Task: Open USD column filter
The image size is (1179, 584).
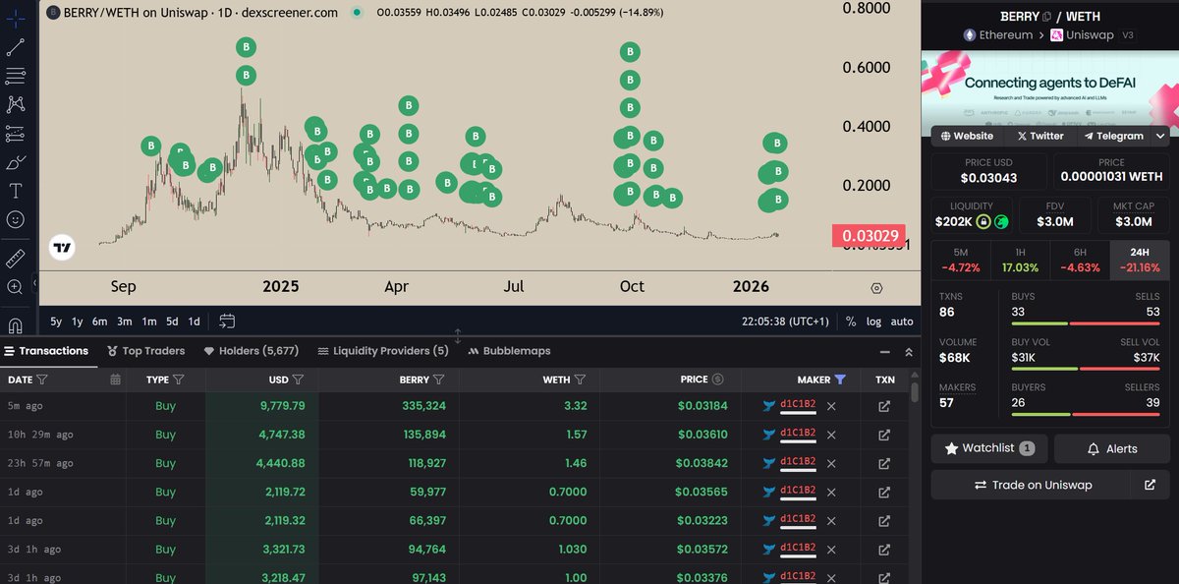Action: 299,380
